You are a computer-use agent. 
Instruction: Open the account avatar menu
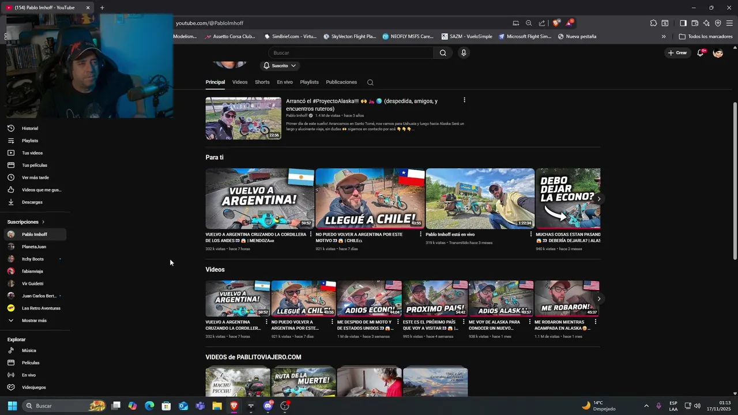tap(718, 52)
